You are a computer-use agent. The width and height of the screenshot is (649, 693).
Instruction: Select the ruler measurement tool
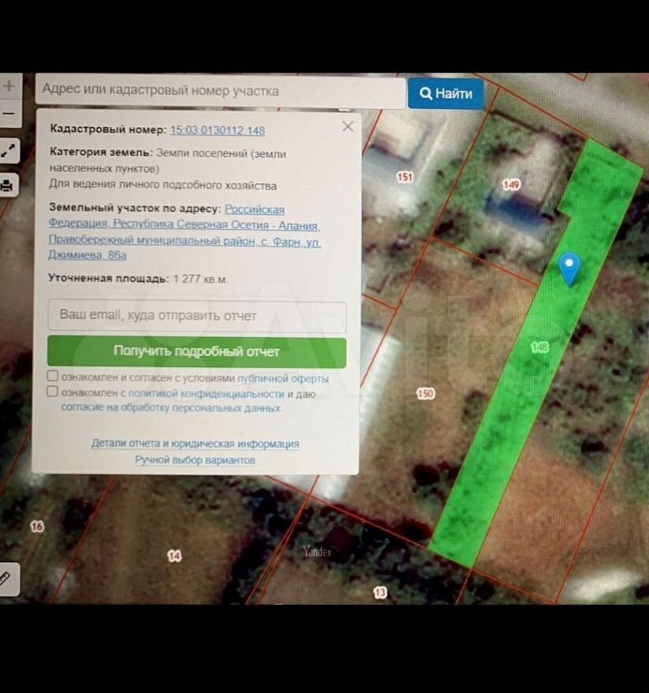pyautogui.click(x=7, y=579)
